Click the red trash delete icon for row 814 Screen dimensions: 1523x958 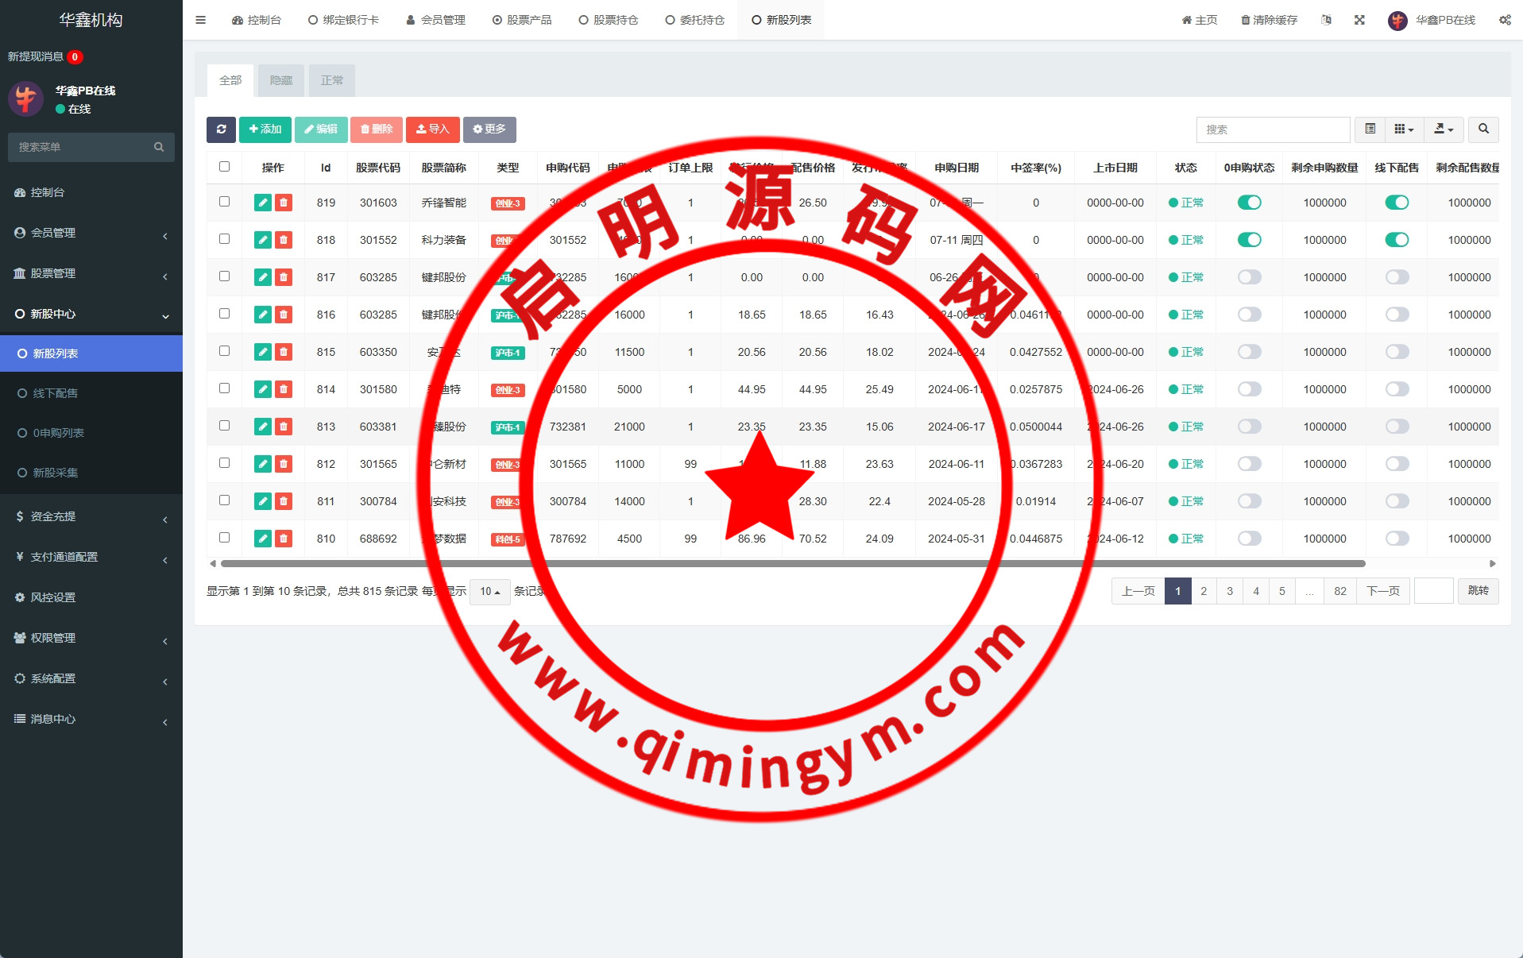pyautogui.click(x=284, y=389)
